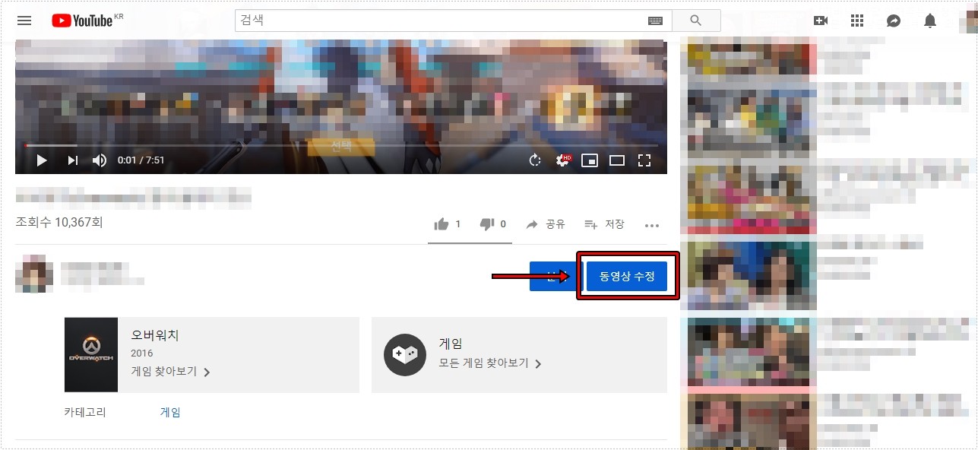This screenshot has height=450, width=978.
Task: Open the three-dot more actions menu
Action: (652, 225)
